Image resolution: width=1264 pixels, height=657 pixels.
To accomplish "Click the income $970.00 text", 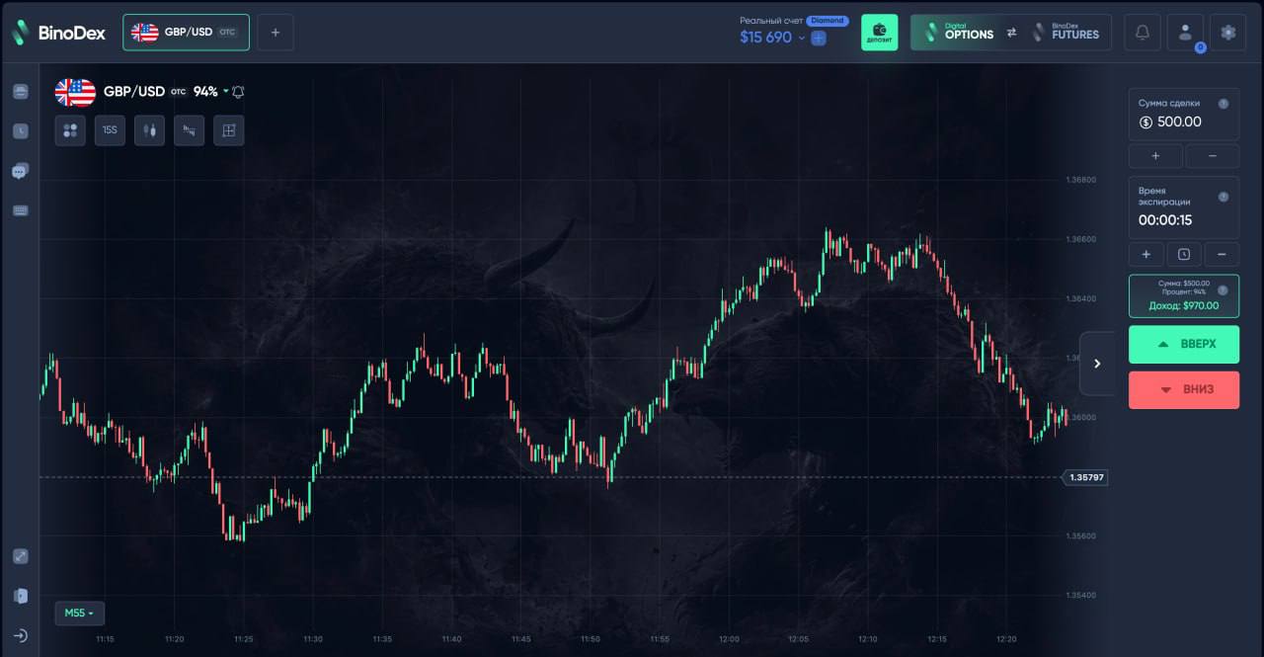I will [x=1183, y=306].
